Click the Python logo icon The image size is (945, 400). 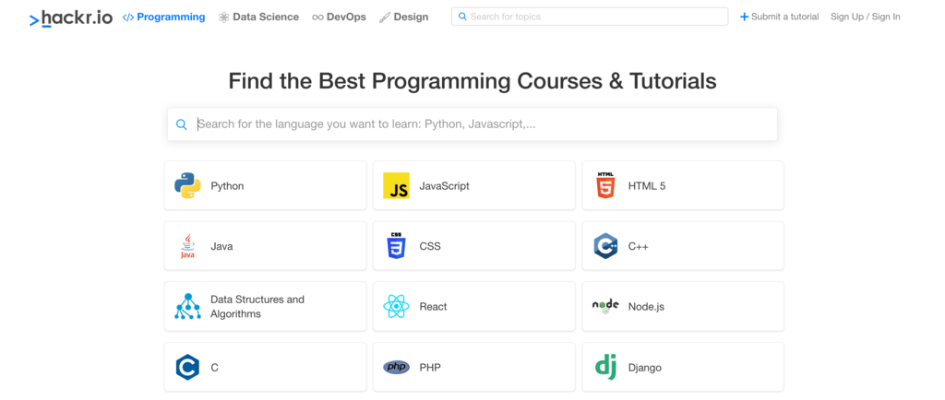click(187, 186)
